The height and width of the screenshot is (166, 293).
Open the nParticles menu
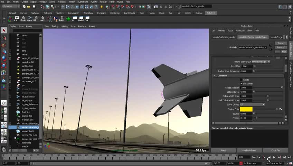(x=62, y=2)
